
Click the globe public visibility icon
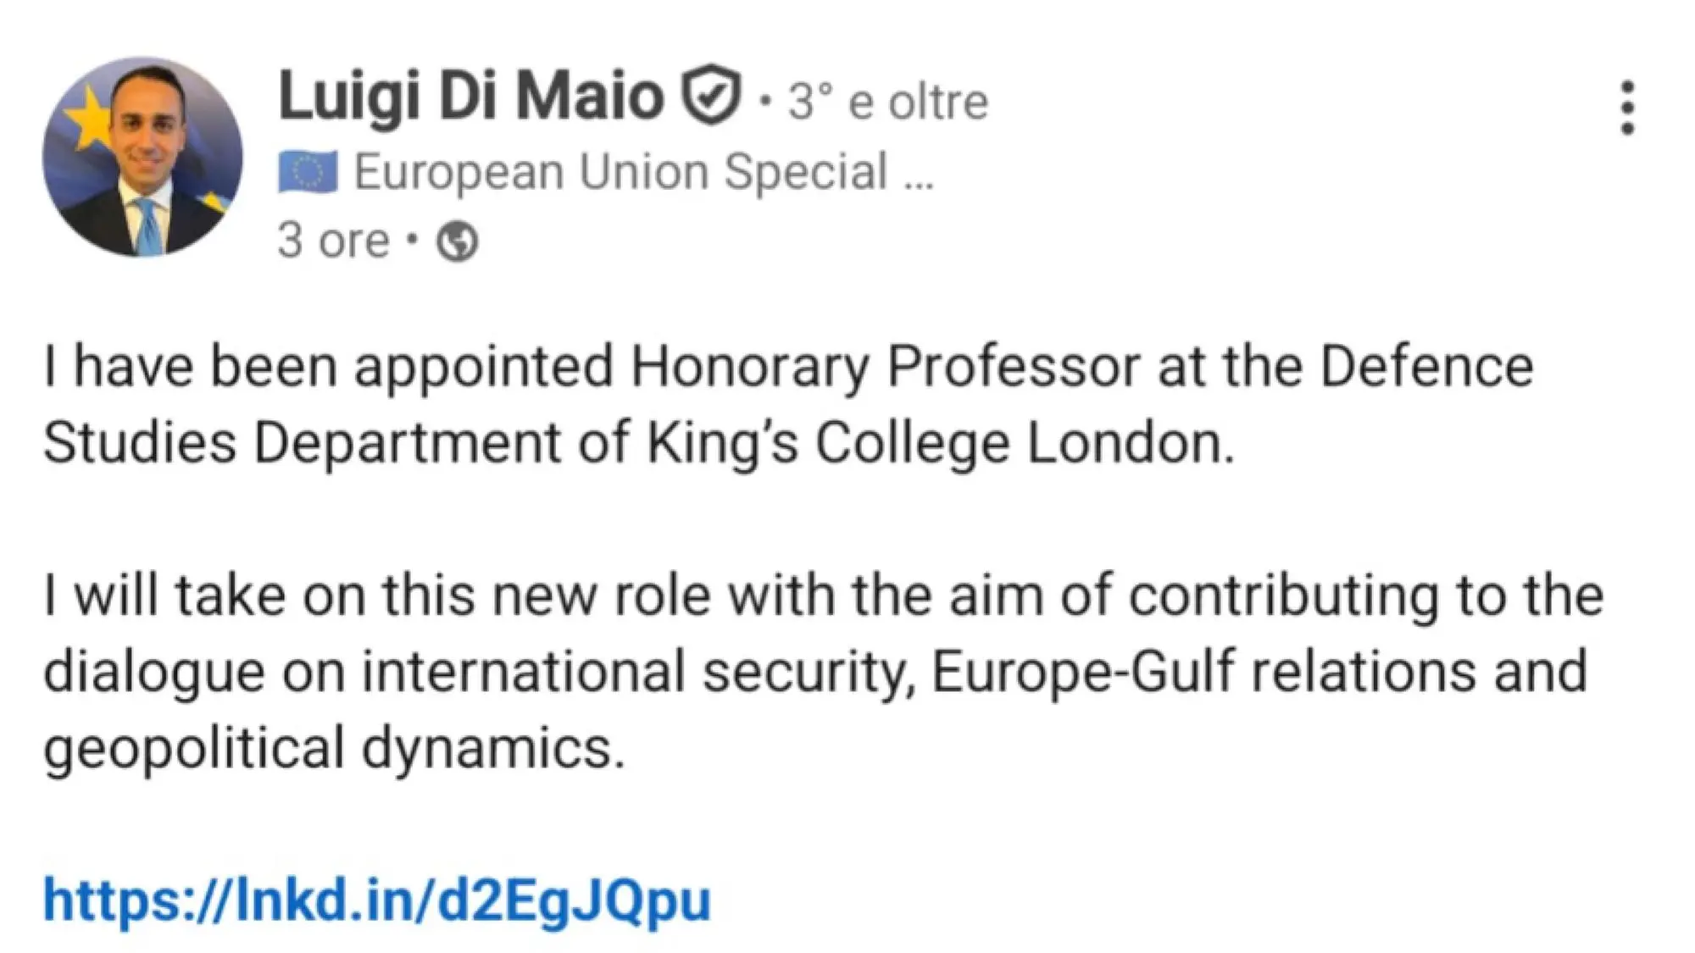[457, 241]
